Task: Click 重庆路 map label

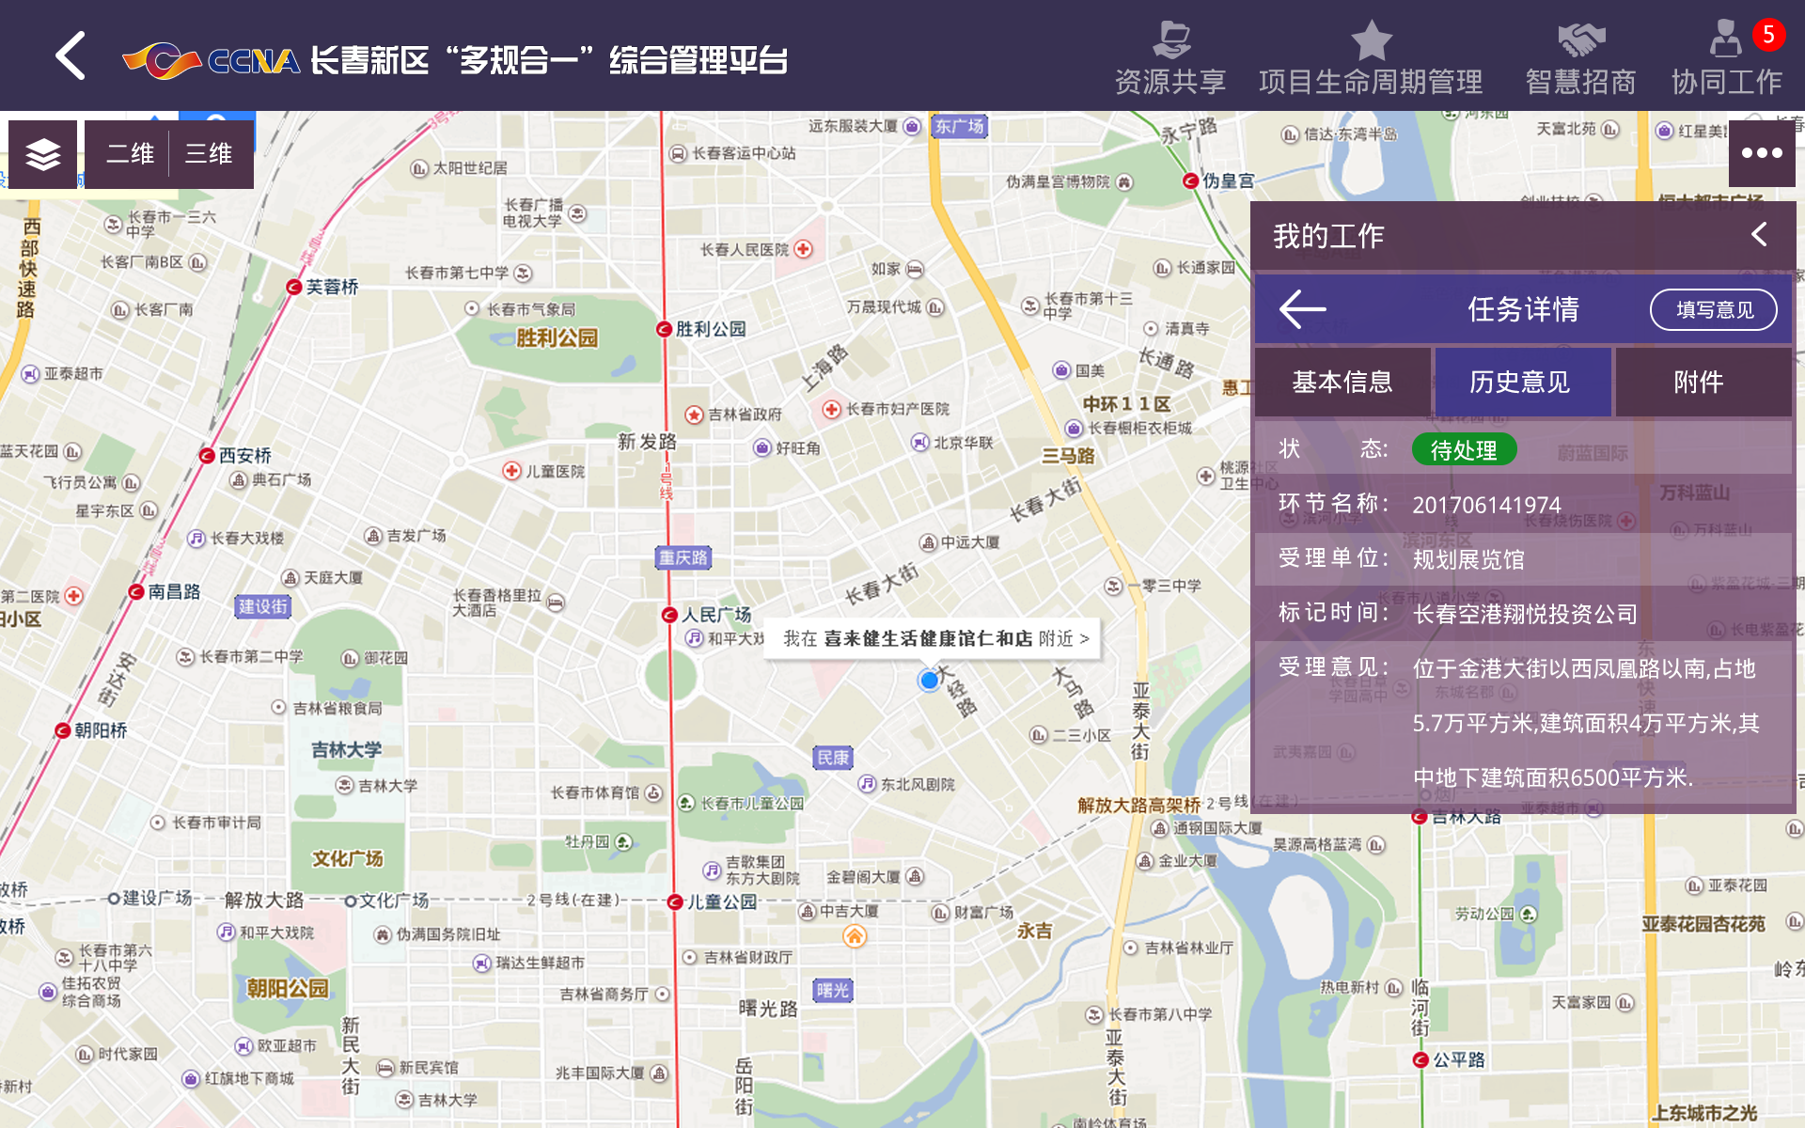Action: 683,557
